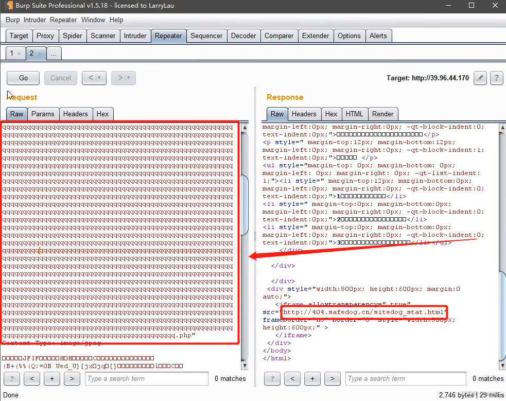
Task: Click the safedog URL in the response
Action: click(363, 312)
